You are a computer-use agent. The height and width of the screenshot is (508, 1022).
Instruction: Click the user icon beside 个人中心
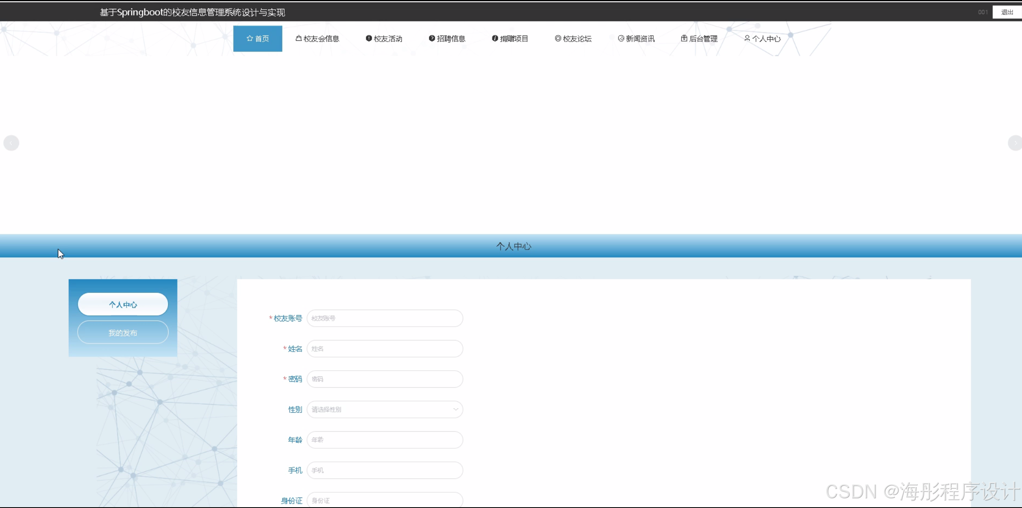(747, 38)
